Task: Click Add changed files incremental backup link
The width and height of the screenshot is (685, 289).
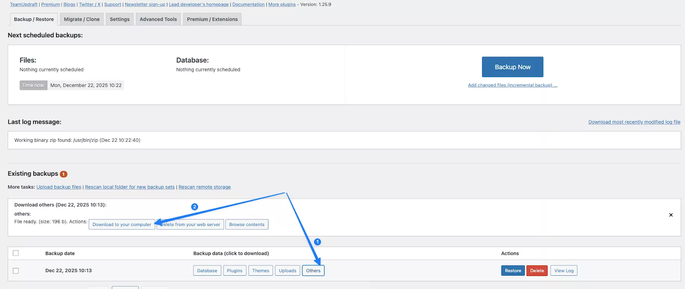Action: click(512, 85)
